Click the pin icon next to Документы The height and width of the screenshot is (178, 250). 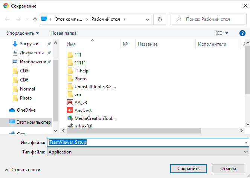pyautogui.click(x=49, y=53)
